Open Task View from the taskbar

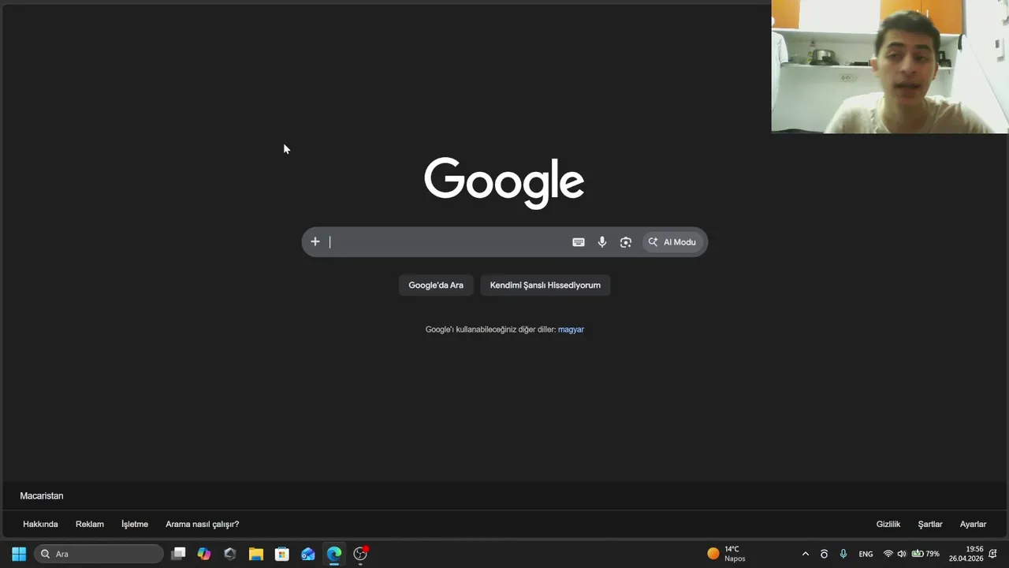point(179,554)
